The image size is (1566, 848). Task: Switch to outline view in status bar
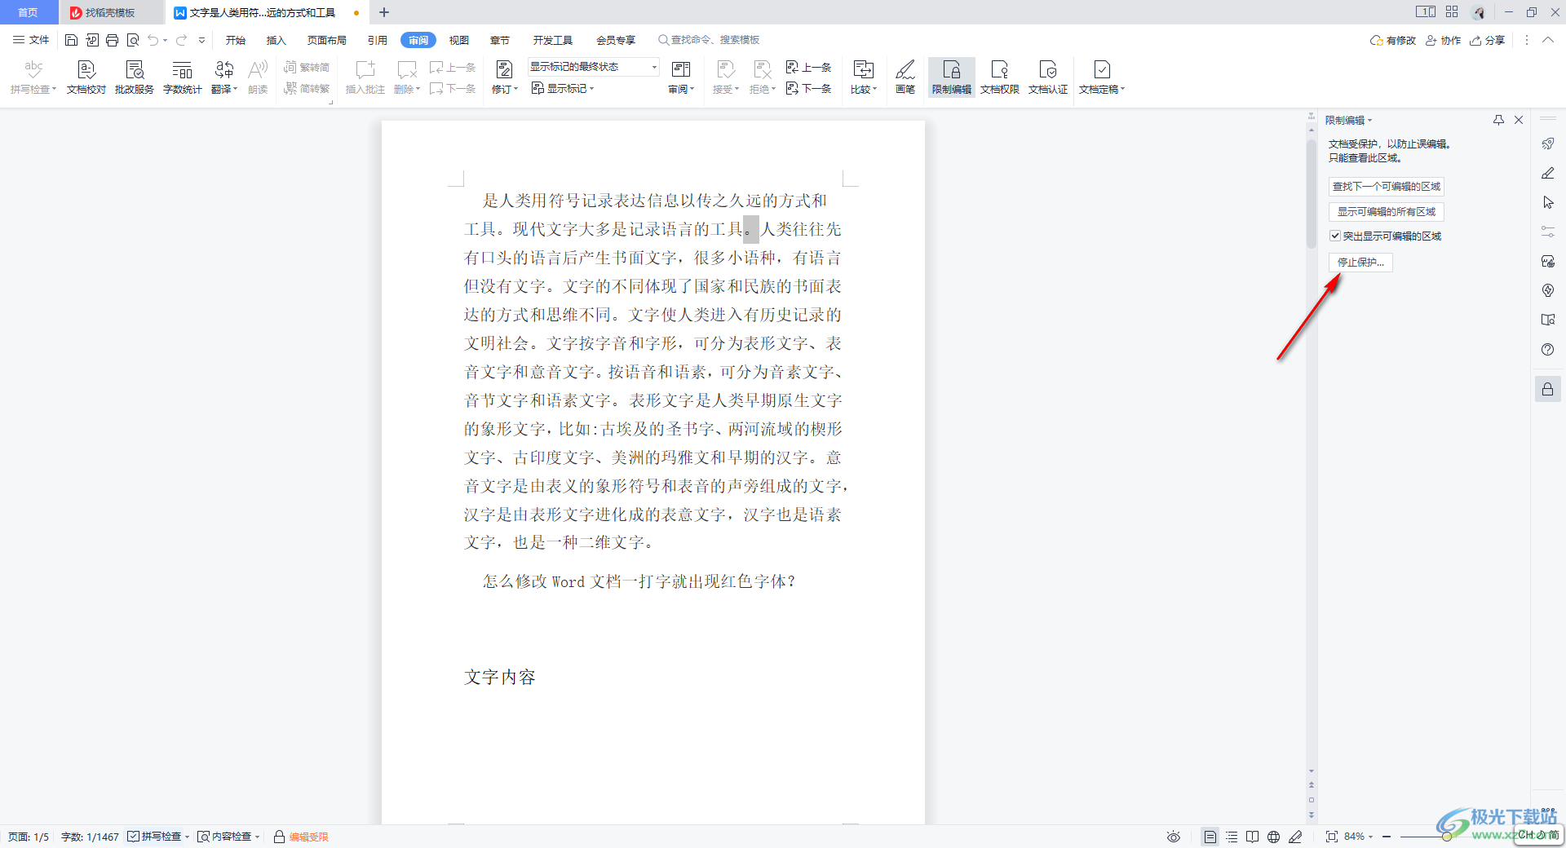coord(1232,837)
